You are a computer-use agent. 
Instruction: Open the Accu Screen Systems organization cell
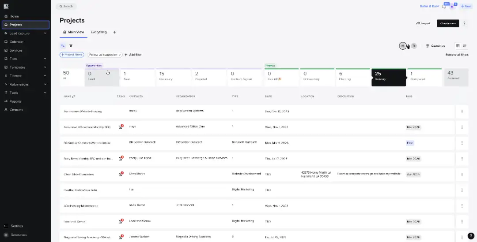[189, 111]
